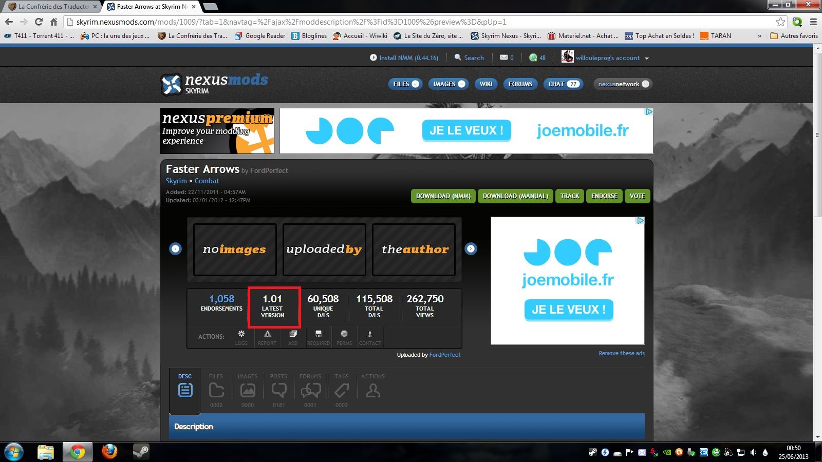Click the TRACK button
Image resolution: width=822 pixels, height=462 pixels.
click(x=570, y=196)
